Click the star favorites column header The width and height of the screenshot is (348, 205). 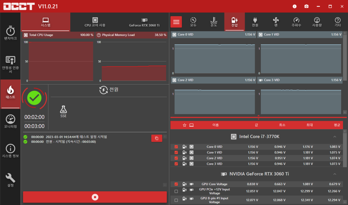[x=184, y=125]
